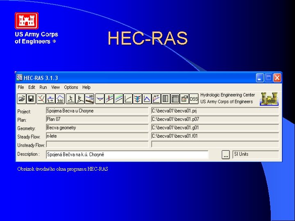The image size is (295, 221).
Task: View water surface profiles icon
Action: click(x=109, y=99)
